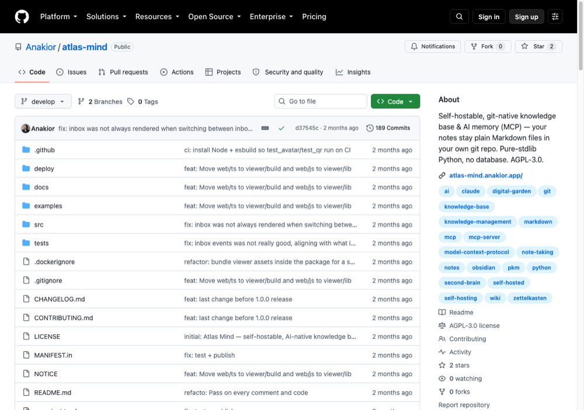Open the develop branch selector dropdown
Image resolution: width=584 pixels, height=410 pixels.
click(43, 101)
